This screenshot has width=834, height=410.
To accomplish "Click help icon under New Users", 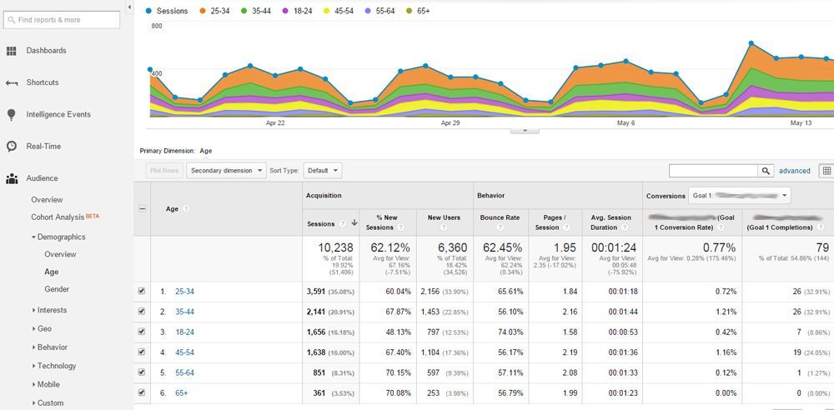I will 444,227.
